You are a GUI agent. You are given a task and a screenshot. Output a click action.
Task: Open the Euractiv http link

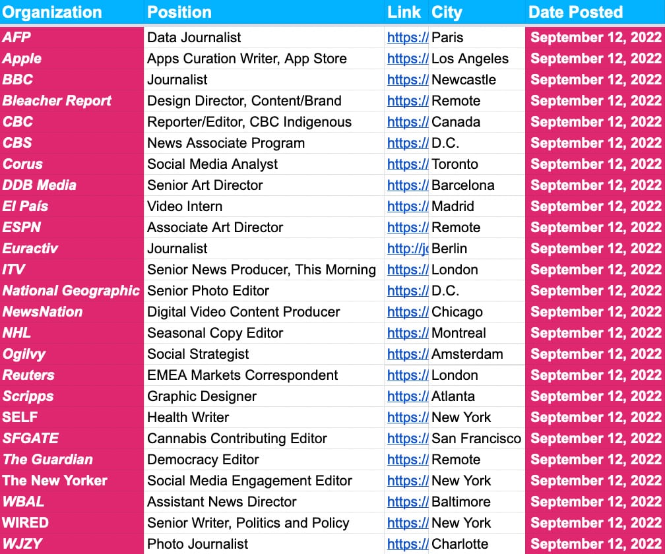coord(407,249)
